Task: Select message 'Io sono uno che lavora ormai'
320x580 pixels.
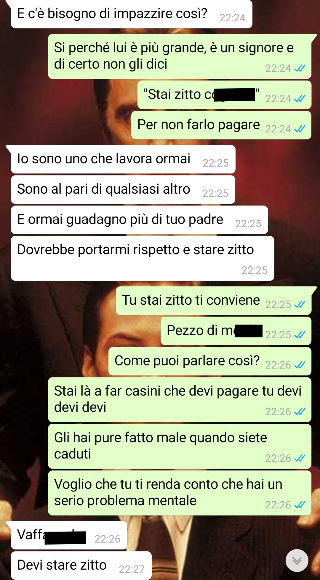Action: (x=123, y=159)
